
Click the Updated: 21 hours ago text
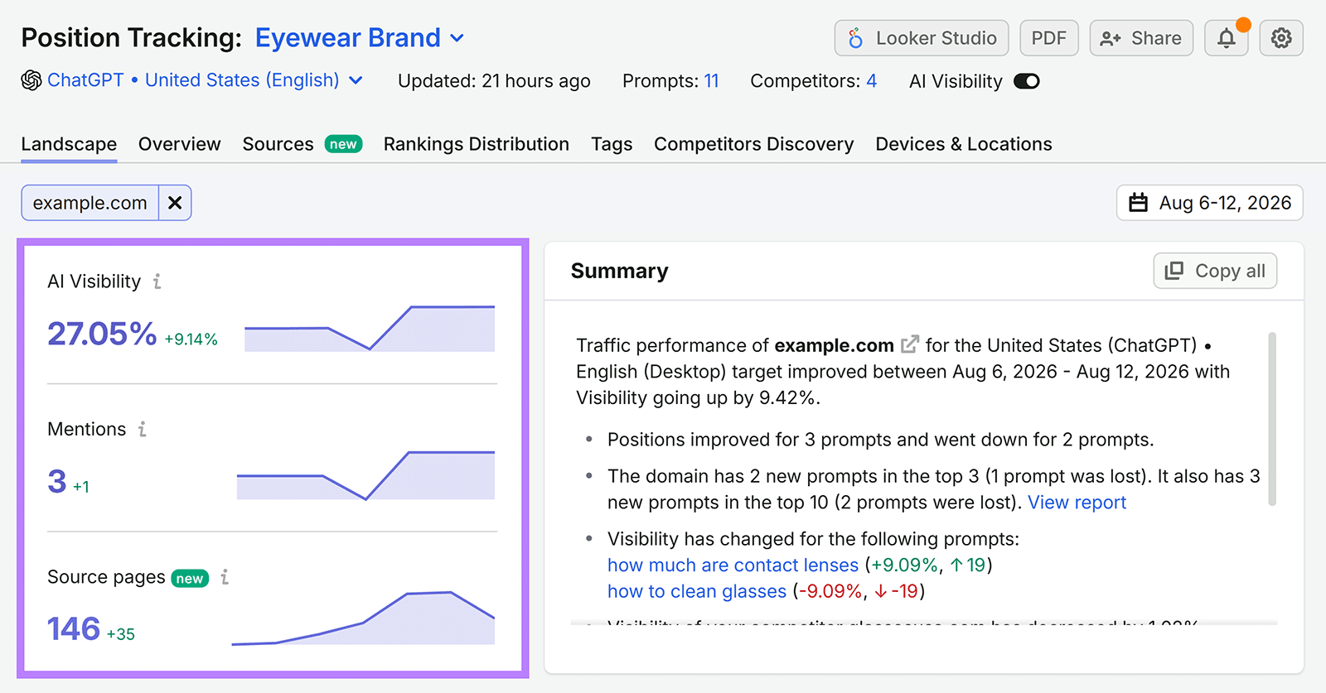tap(494, 81)
